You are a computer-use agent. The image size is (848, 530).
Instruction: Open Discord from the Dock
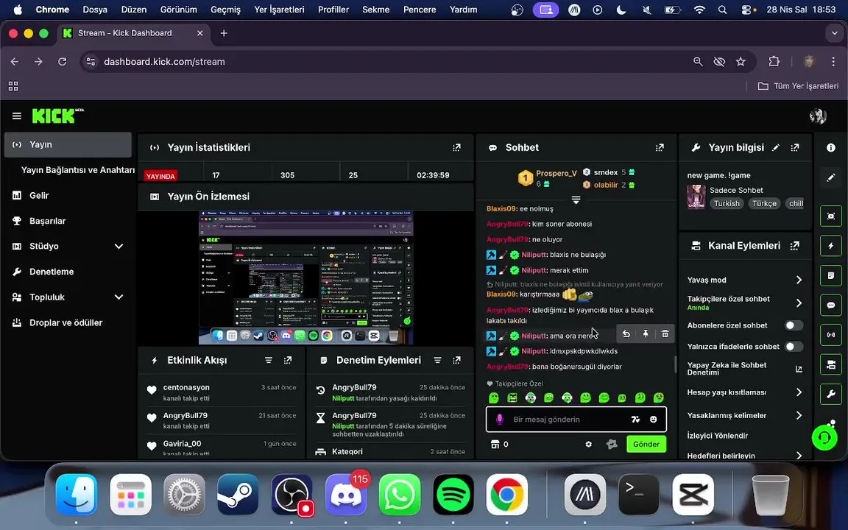pos(346,495)
